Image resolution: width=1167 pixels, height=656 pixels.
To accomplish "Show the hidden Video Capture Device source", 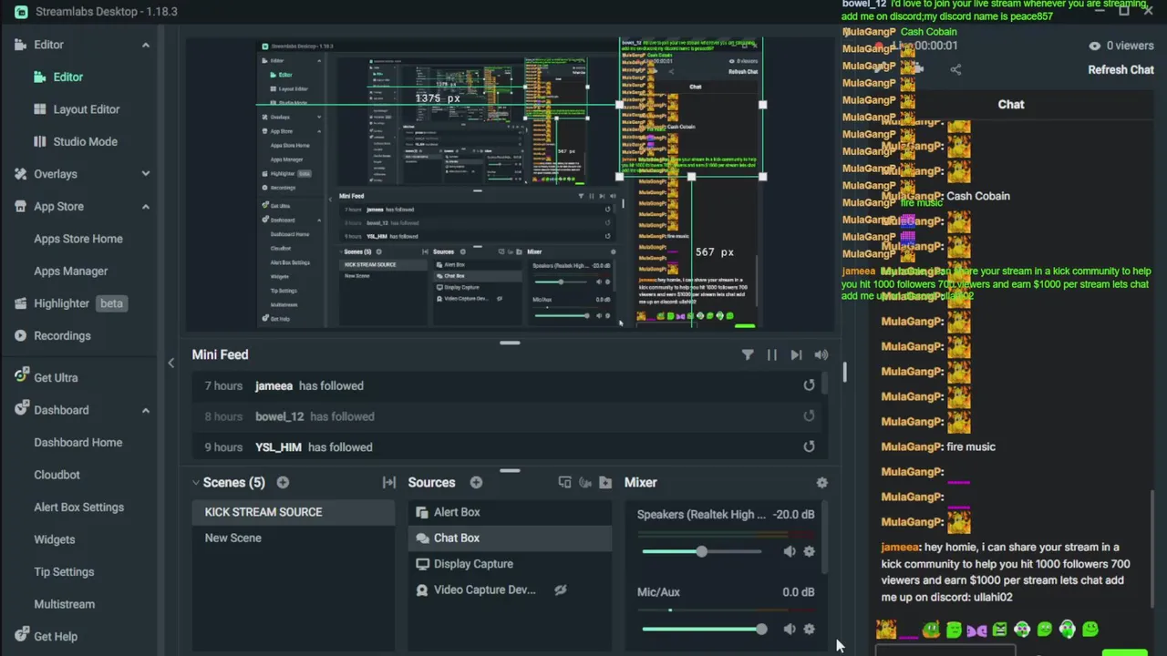I will (561, 589).
